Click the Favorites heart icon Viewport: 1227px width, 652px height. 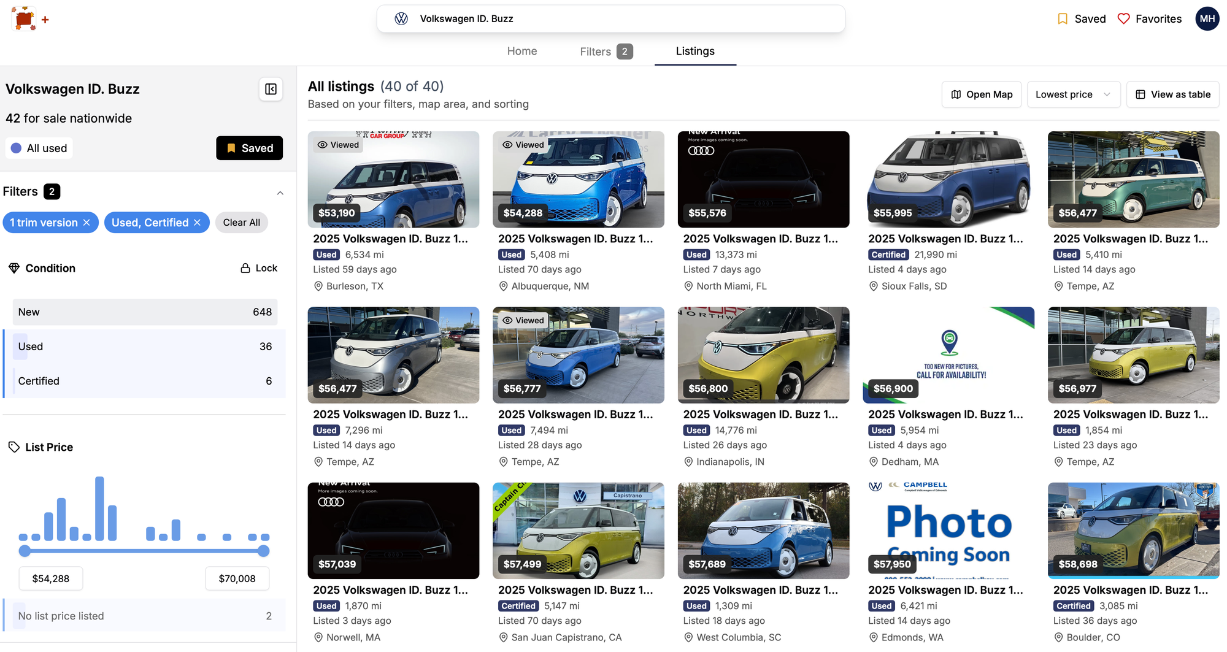point(1123,19)
